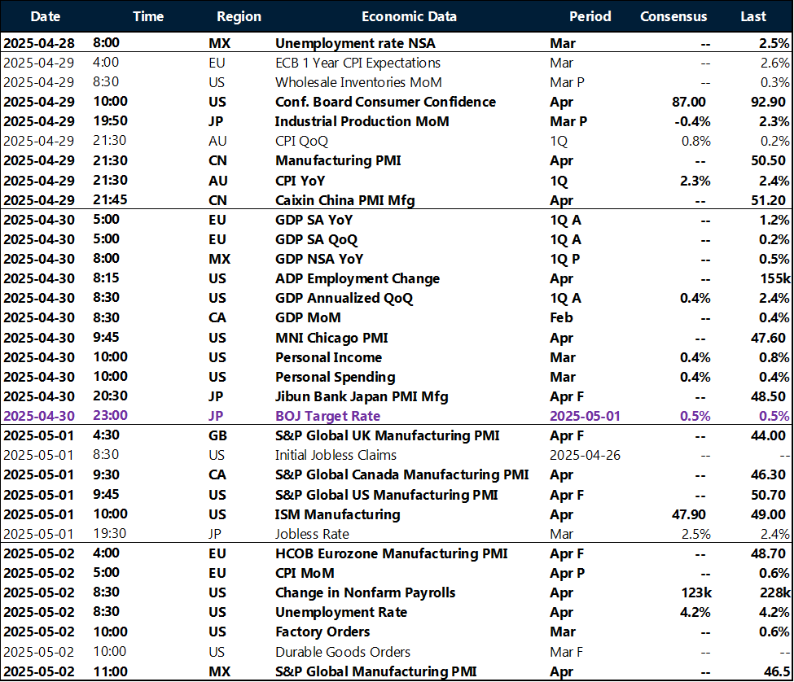
Task: Click the ISM Manufacturing event name
Action: (x=337, y=514)
